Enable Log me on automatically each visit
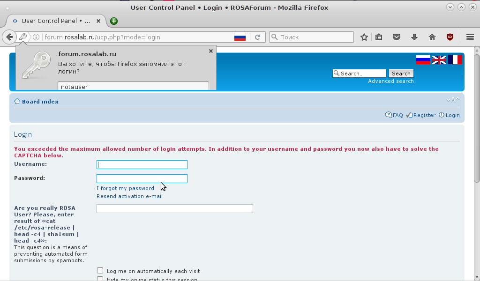This screenshot has height=281, width=480. (x=100, y=271)
